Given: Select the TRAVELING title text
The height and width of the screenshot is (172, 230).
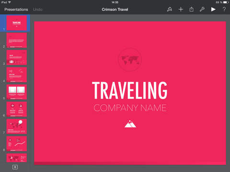Looking at the screenshot, I should click(130, 90).
